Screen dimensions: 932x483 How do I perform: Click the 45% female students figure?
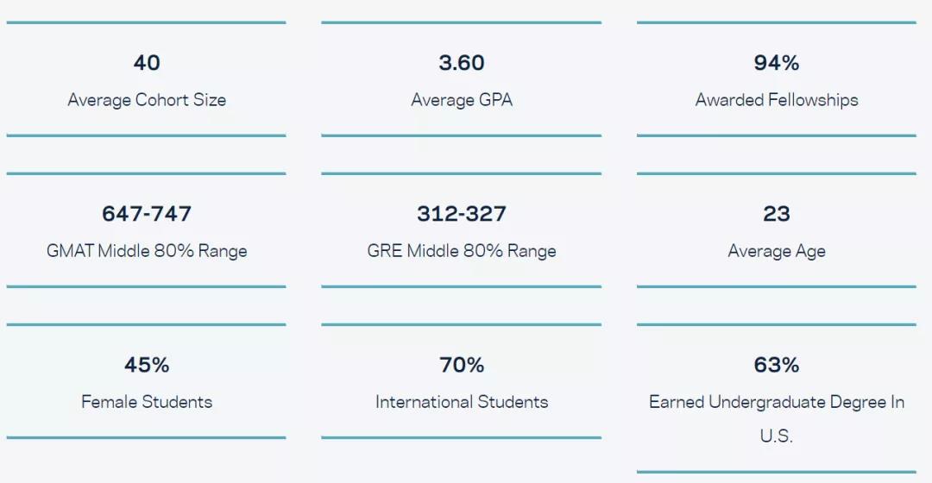[147, 365]
